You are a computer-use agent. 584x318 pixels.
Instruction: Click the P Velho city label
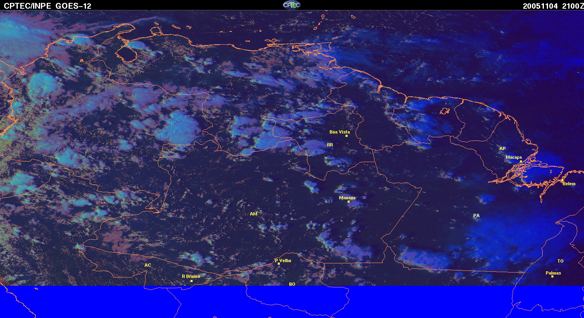click(283, 261)
